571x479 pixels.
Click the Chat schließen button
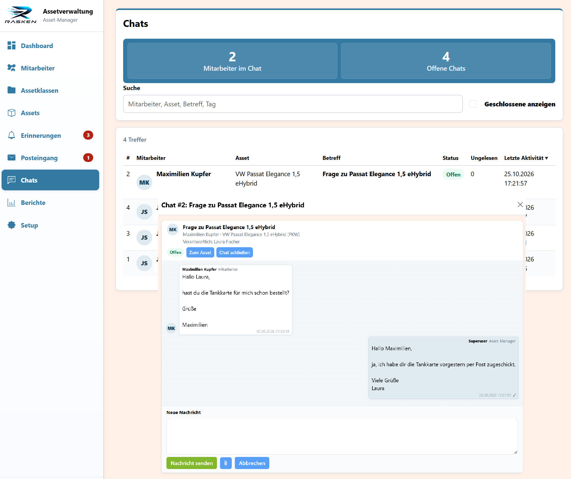[235, 252]
